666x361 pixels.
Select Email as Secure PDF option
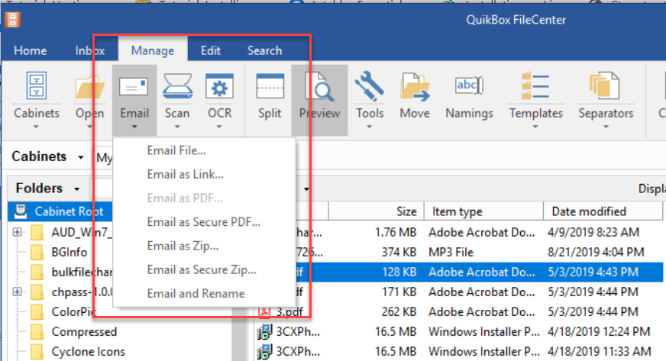pos(204,222)
